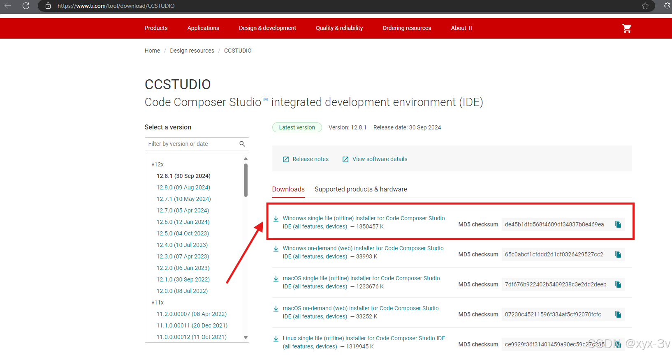Click the v12x group heading
This screenshot has height=355, width=672.
[158, 164]
